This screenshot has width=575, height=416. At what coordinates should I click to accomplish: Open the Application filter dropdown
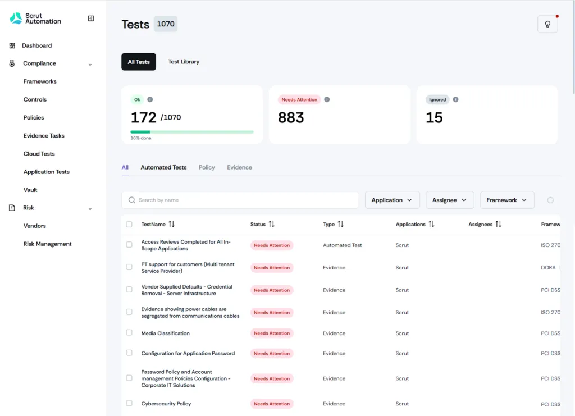coord(392,199)
